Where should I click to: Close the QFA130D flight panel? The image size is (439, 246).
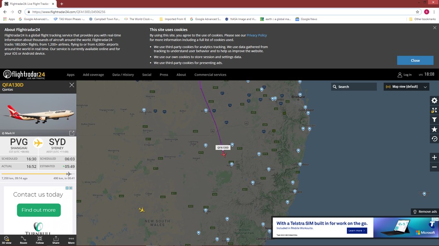(x=72, y=85)
